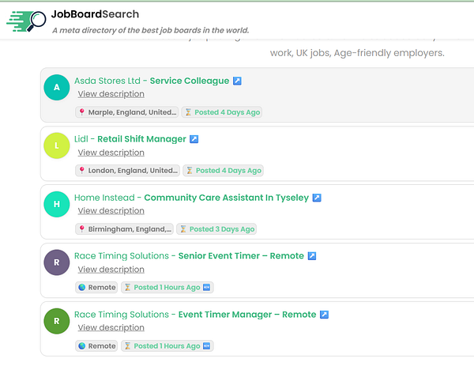Click globe icon in Senior Event Timer Remote tag
Viewport: 474px width, 385px height.
tap(81, 287)
